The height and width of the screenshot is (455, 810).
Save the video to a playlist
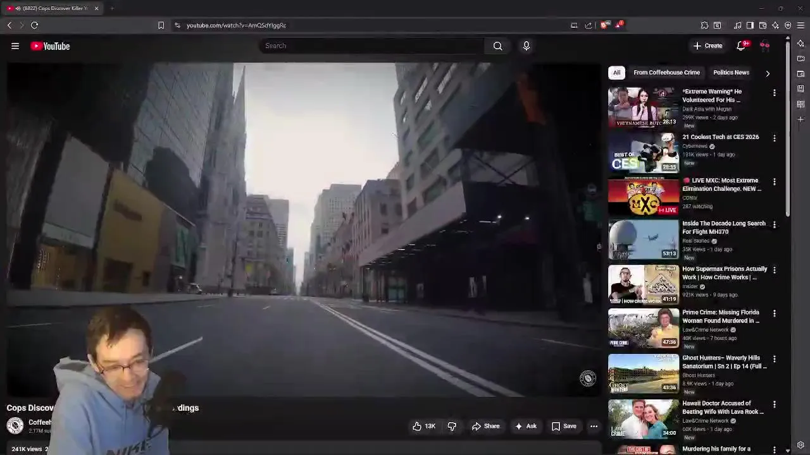tap(564, 427)
